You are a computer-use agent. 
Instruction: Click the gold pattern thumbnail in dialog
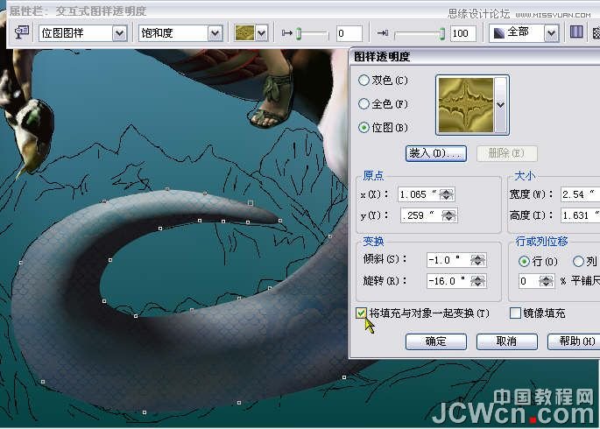click(x=466, y=105)
